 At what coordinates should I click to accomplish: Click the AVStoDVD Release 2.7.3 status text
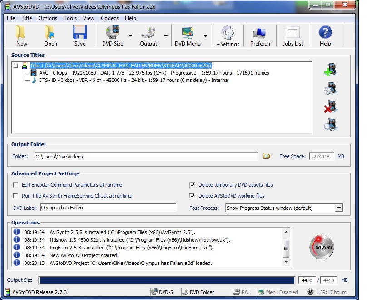pyautogui.click(x=40, y=292)
